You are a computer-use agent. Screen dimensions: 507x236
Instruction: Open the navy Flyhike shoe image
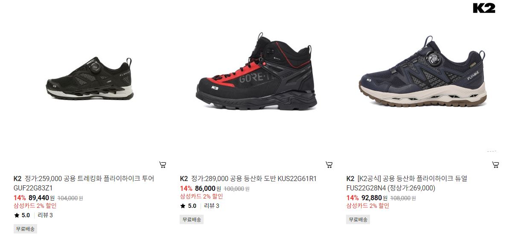click(x=422, y=72)
